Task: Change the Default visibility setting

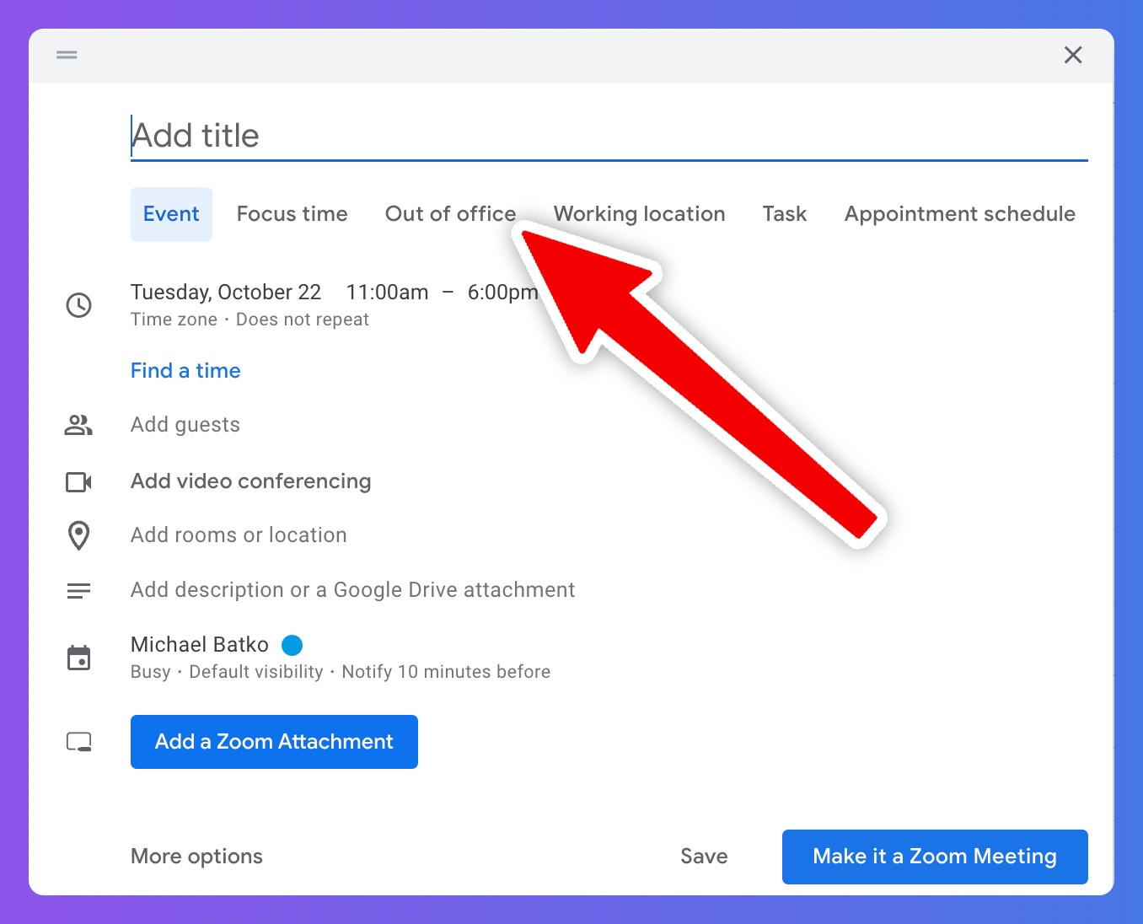Action: (x=256, y=672)
